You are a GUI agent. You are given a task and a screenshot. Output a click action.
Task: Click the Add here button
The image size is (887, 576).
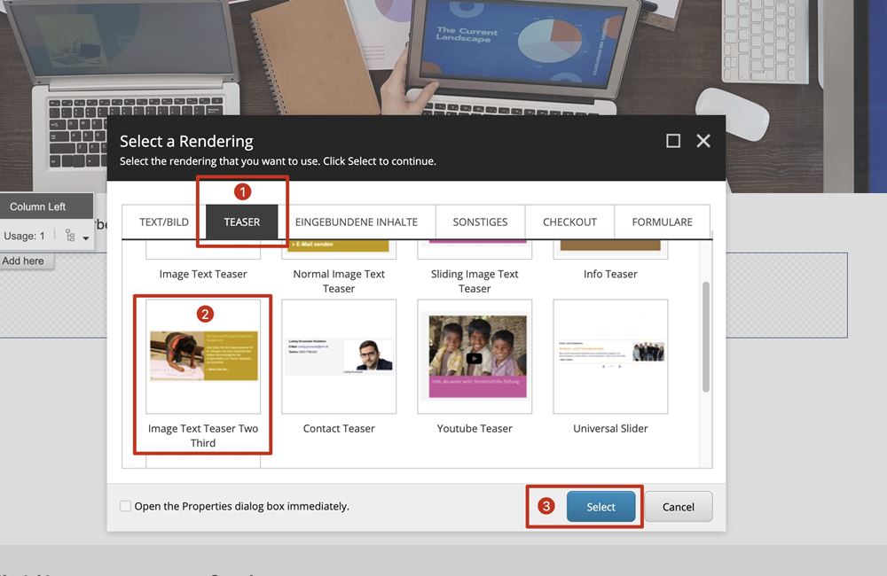click(x=23, y=261)
